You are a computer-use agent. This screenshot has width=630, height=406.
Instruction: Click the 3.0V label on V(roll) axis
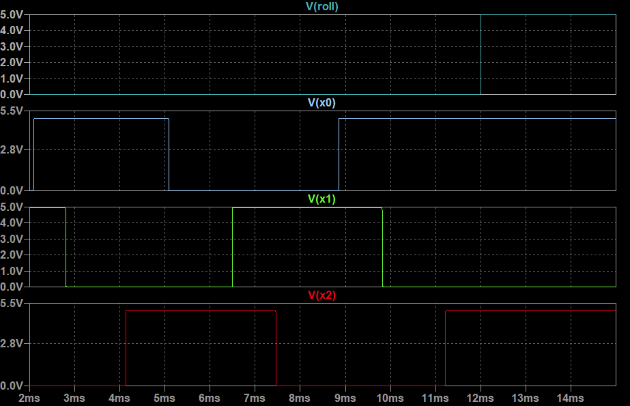click(x=12, y=46)
